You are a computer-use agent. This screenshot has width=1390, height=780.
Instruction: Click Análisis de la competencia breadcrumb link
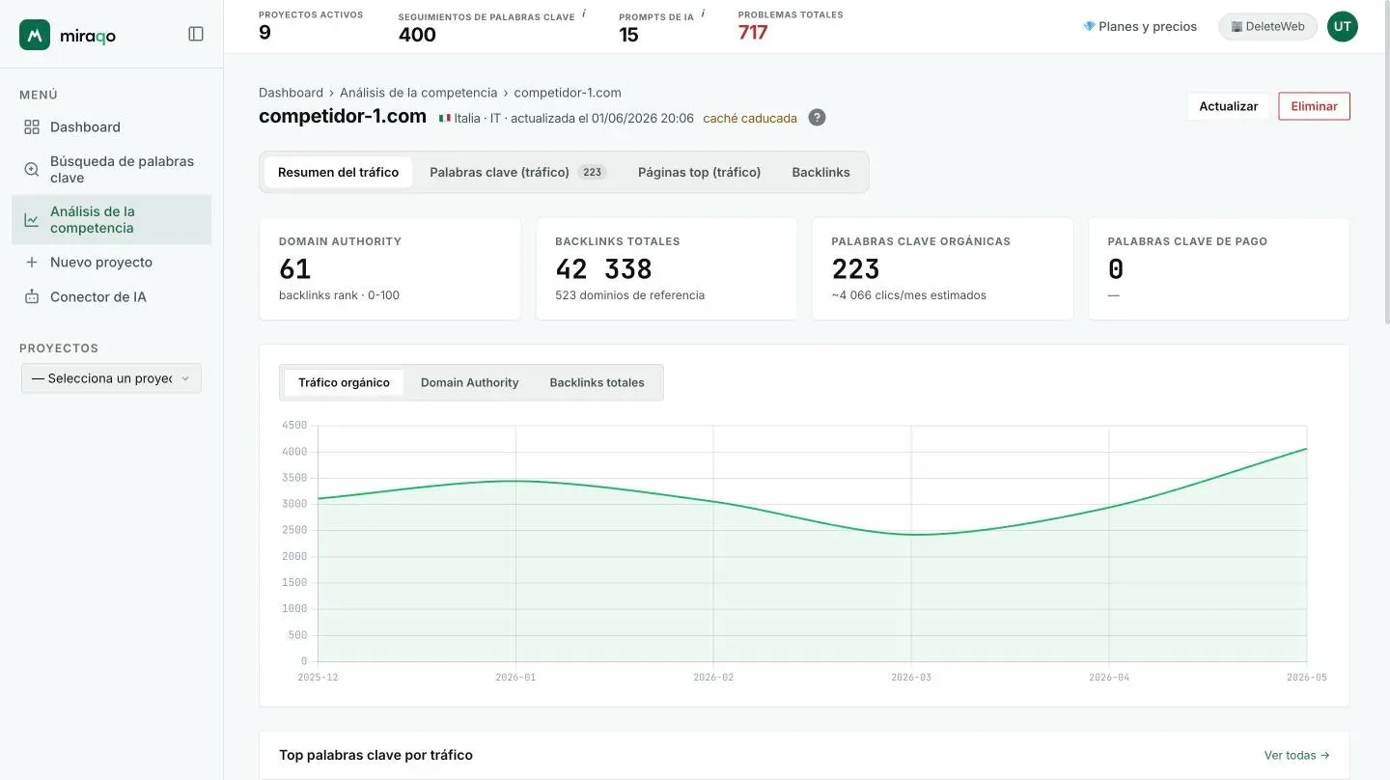[418, 93]
